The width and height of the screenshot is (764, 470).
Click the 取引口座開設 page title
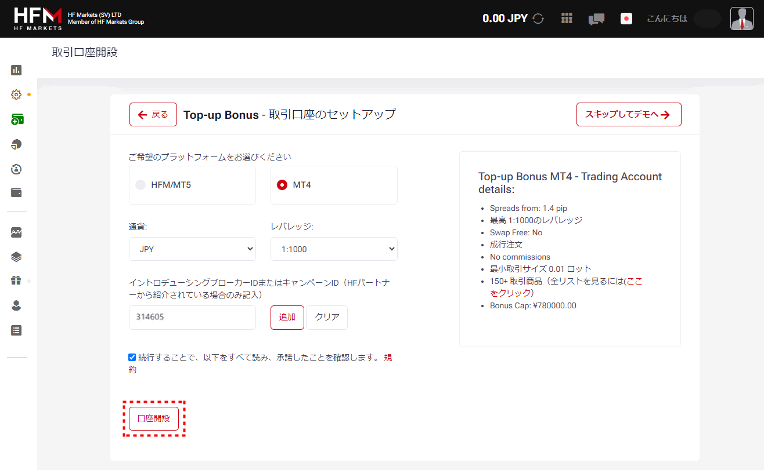pyautogui.click(x=85, y=52)
